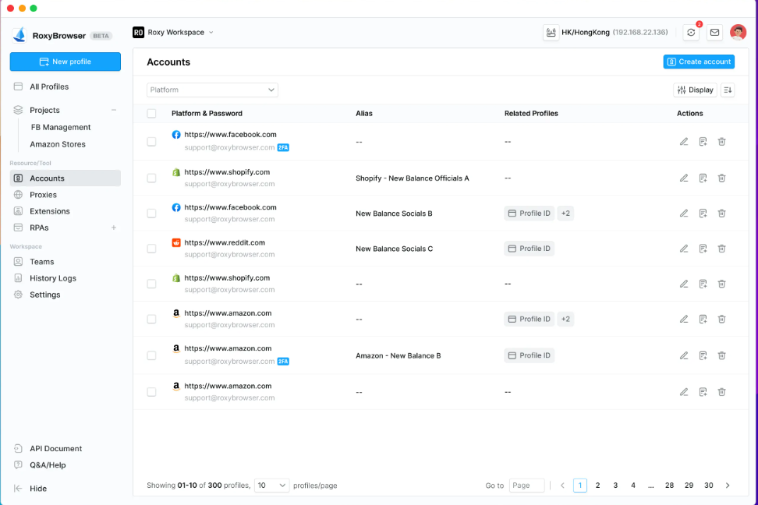
Task: Click the New profile button
Action: [65, 62]
